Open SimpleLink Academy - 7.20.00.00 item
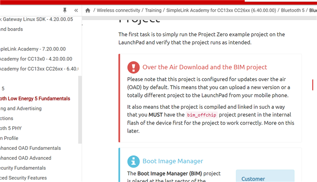This screenshot has width=317, height=182. [x=33, y=49]
